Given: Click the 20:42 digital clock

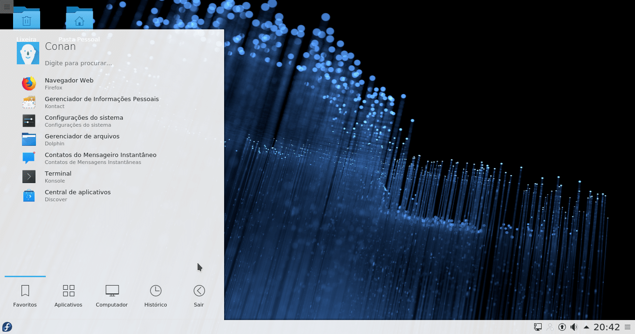Looking at the screenshot, I should pyautogui.click(x=607, y=327).
